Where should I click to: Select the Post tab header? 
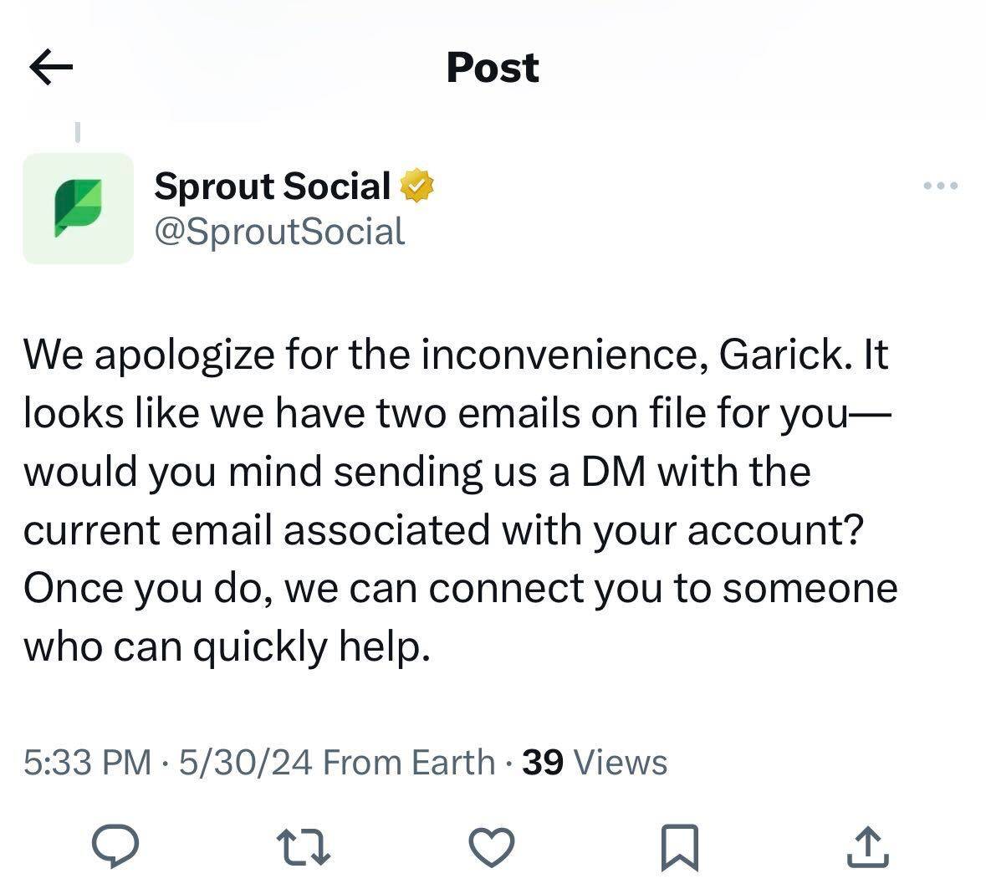[x=492, y=67]
